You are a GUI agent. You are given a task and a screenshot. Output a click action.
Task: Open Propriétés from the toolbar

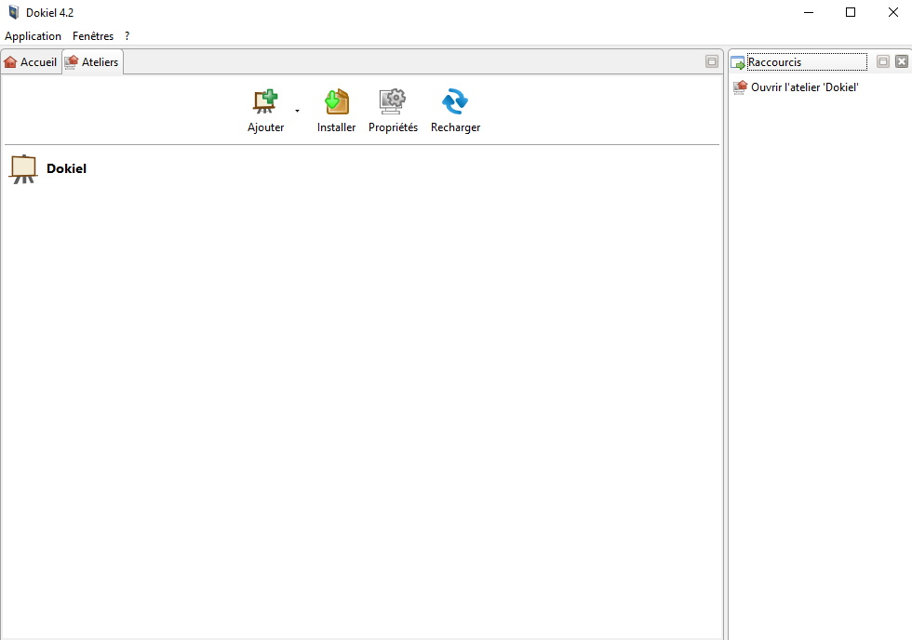pyautogui.click(x=393, y=102)
